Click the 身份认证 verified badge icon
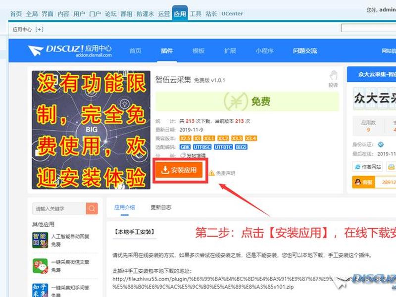396x297 pixels. (x=381, y=145)
